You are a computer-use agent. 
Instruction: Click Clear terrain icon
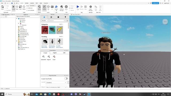[x=54, y=57]
